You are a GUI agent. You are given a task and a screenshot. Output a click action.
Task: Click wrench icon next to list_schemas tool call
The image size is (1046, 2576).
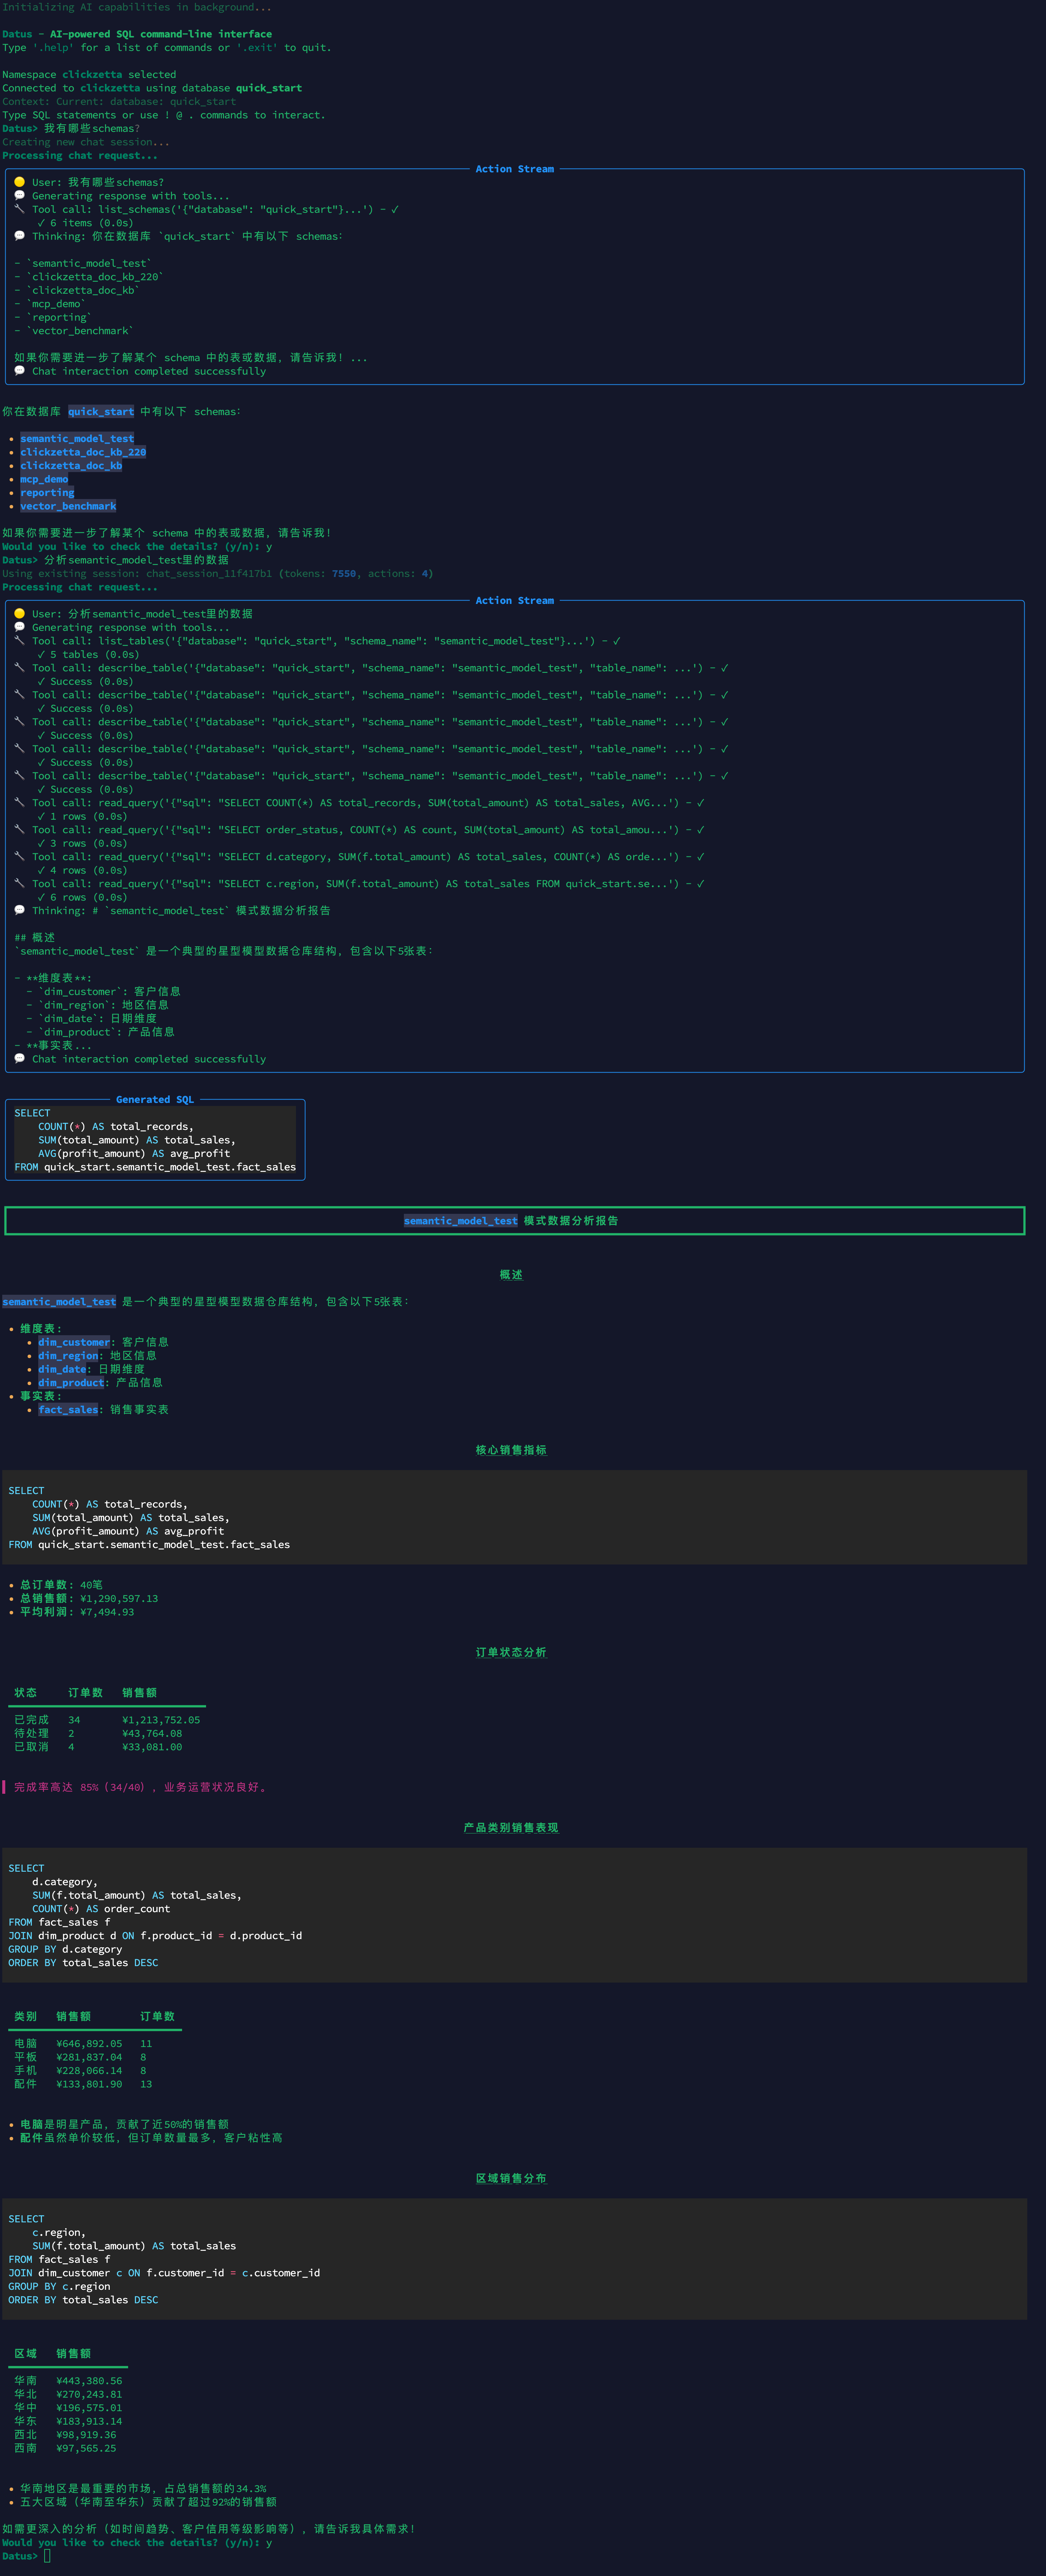19,209
